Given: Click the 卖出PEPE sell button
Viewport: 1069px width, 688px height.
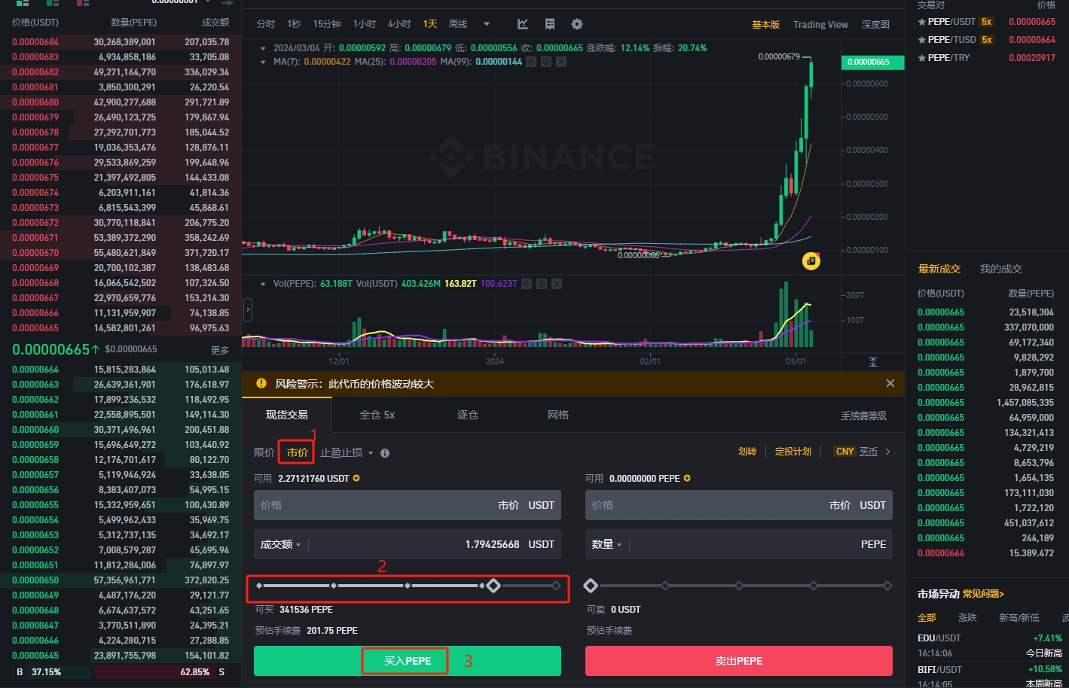Looking at the screenshot, I should (739, 661).
